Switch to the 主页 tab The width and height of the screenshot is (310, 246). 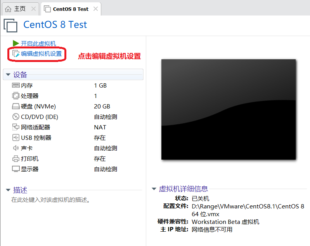point(20,9)
